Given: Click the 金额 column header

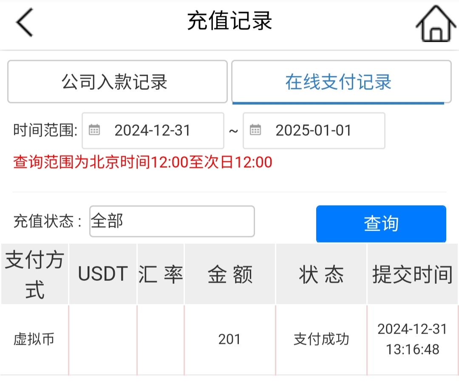Looking at the screenshot, I should [230, 274].
